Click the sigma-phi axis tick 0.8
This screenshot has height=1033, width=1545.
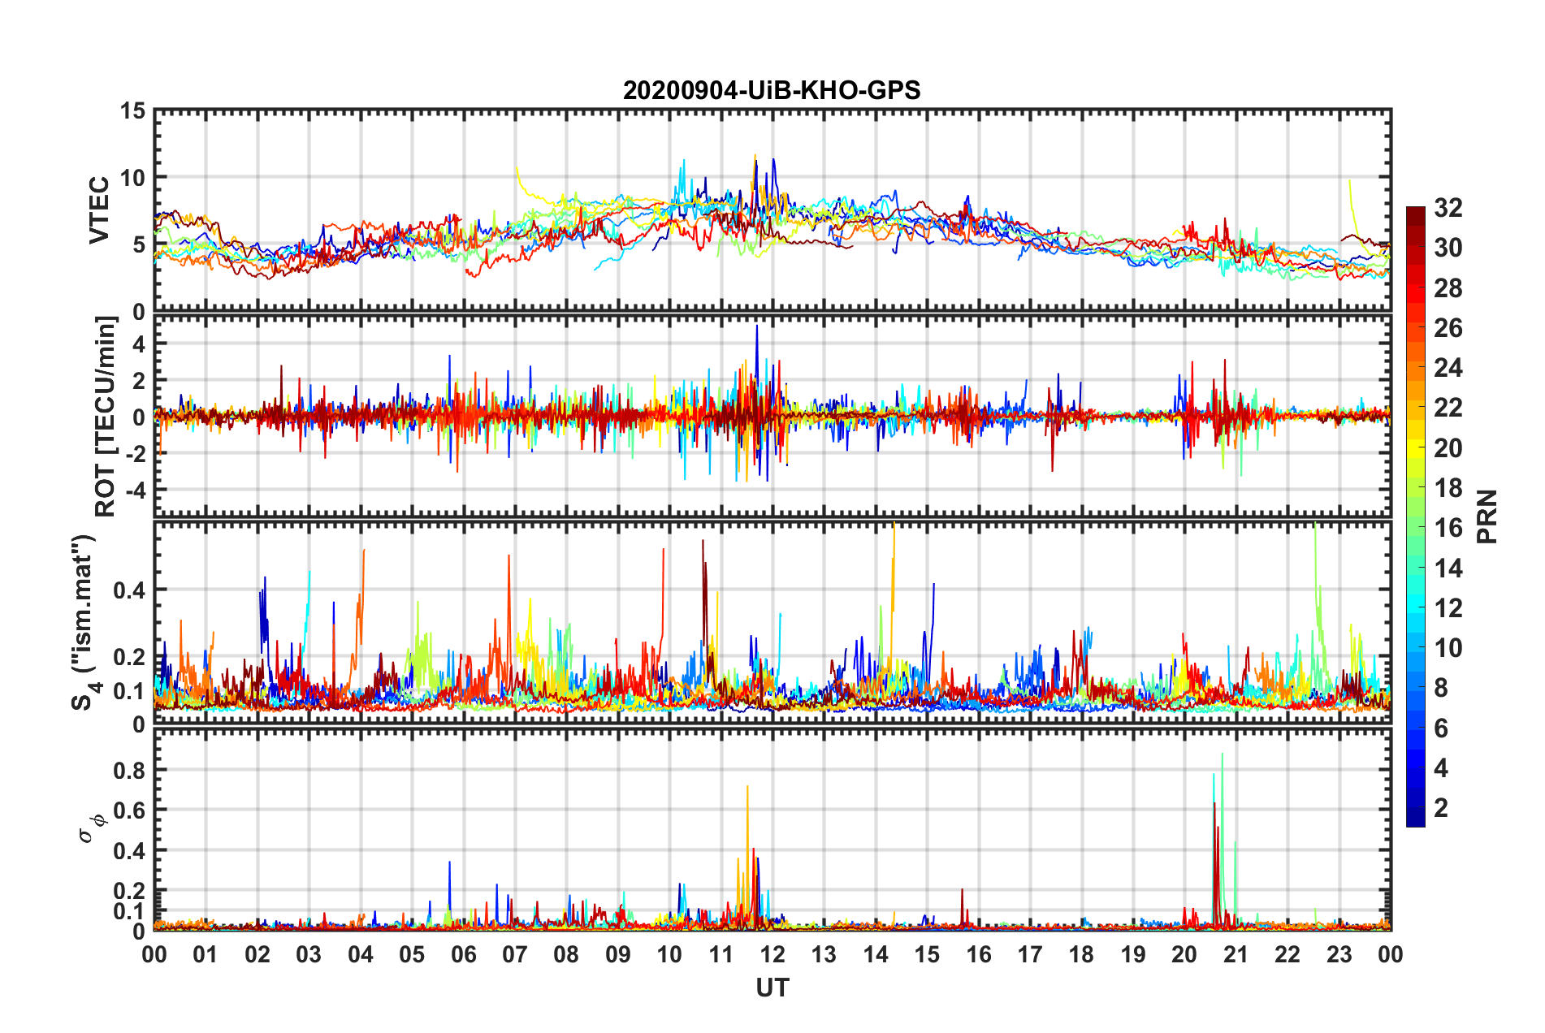pos(129,770)
